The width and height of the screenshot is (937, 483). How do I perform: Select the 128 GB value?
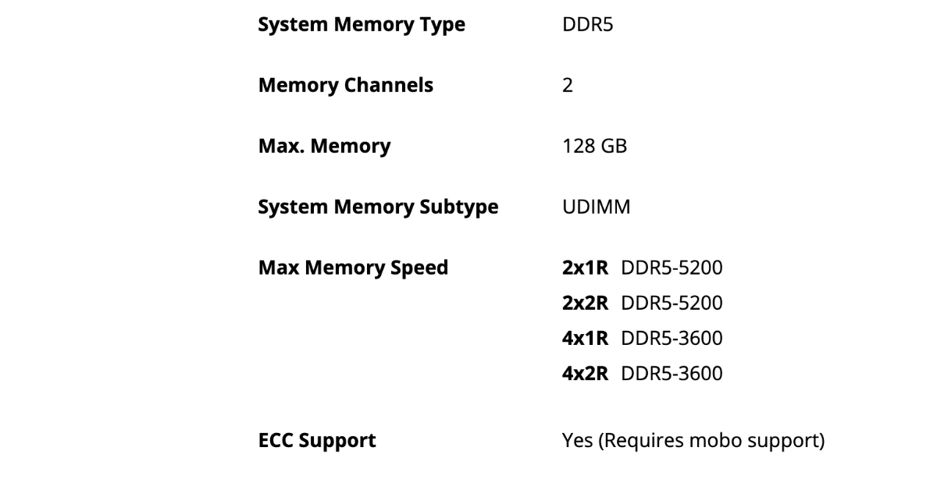[594, 146]
